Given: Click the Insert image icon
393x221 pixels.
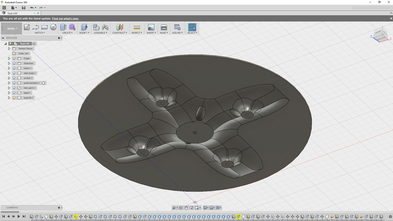Looking at the screenshot, I should click(151, 27).
